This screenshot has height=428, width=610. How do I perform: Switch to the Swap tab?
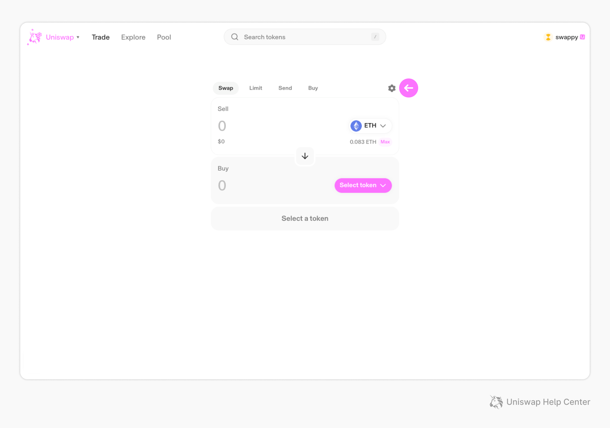[x=226, y=88]
